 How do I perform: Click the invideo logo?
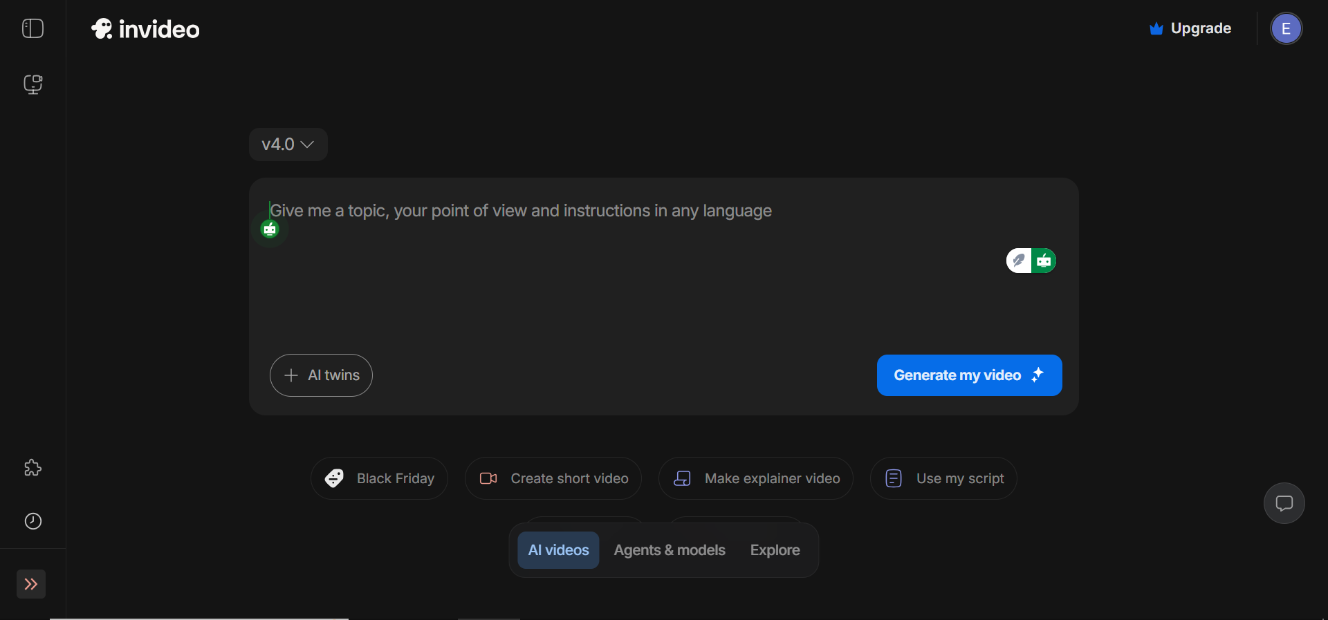(146, 29)
